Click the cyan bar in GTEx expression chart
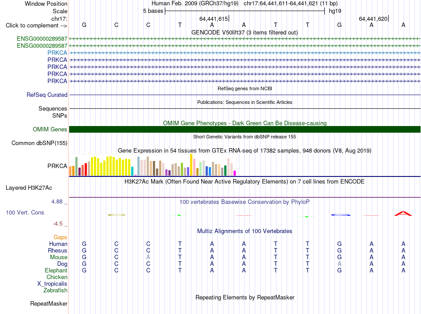421x314 pixels. tap(132, 171)
